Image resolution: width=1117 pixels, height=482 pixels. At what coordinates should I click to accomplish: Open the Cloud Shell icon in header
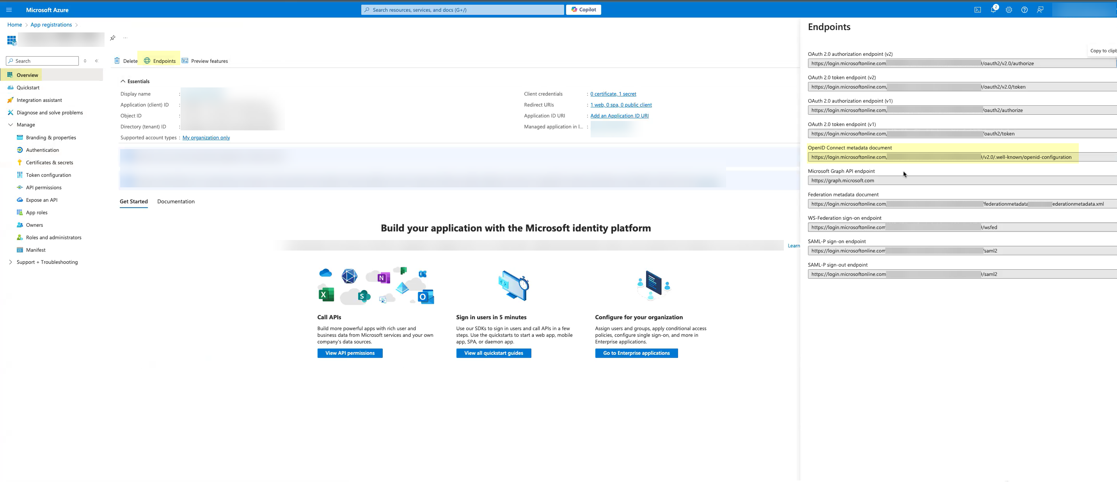click(x=977, y=9)
